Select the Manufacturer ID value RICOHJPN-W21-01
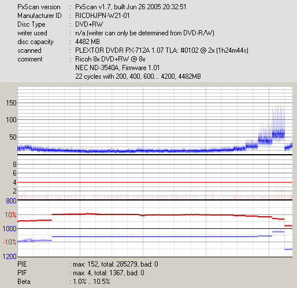 102,16
